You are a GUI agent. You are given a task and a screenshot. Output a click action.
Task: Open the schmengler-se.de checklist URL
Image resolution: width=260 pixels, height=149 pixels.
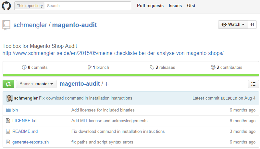(x=113, y=53)
